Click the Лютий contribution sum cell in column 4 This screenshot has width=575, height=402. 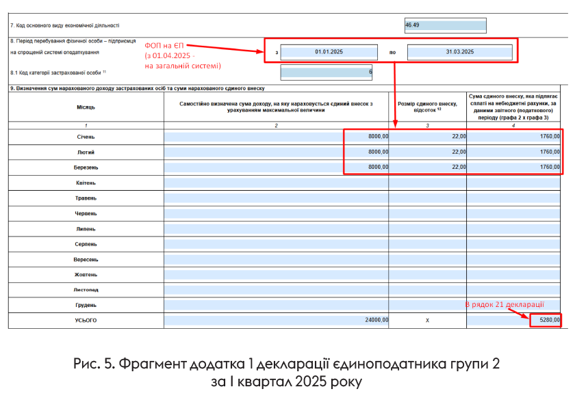513,152
